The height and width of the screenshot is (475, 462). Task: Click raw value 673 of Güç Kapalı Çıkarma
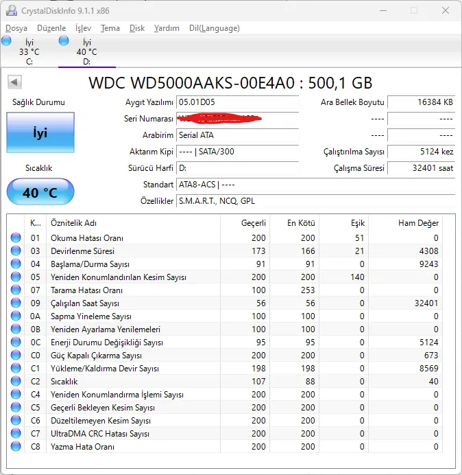[431, 356]
